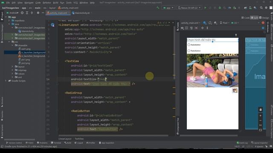Zoom in the preview with plus button
The width and height of the screenshot is (273, 153).
(261, 116)
